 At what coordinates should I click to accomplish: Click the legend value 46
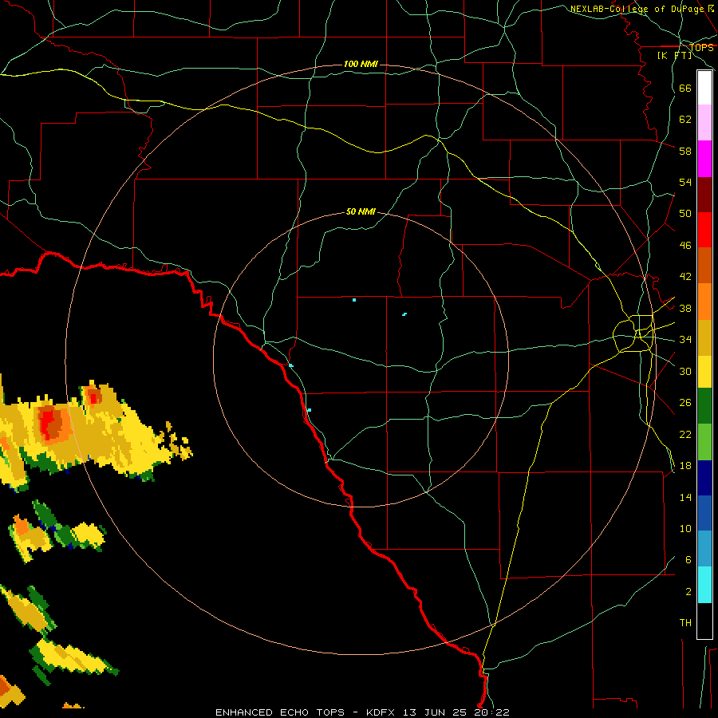tap(685, 246)
